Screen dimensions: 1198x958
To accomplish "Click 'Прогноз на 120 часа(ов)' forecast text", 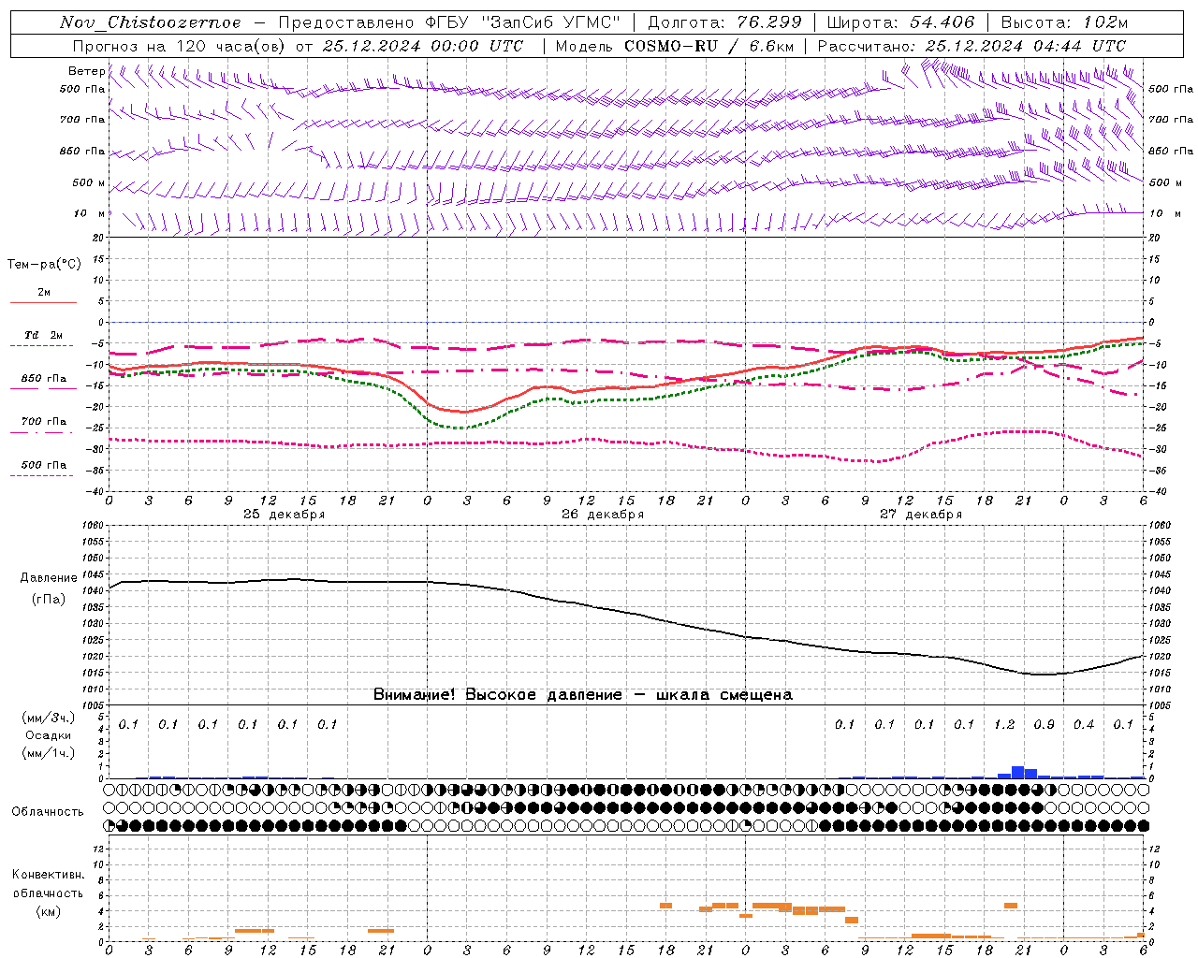I will 181,46.
